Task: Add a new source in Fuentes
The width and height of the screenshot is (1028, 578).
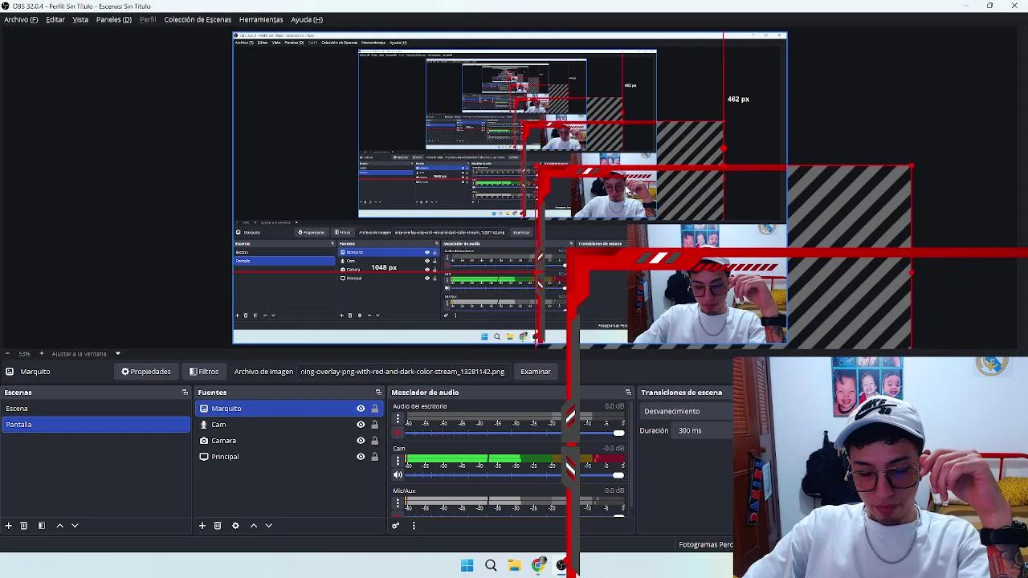Action: click(x=202, y=526)
